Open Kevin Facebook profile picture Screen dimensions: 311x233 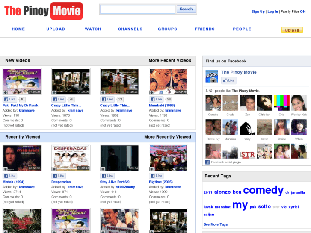pos(265,127)
